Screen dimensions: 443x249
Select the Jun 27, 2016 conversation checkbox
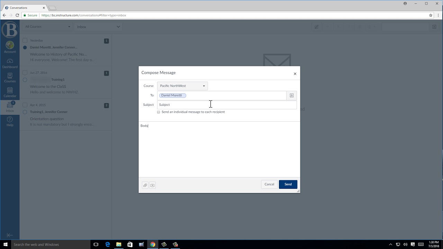(x=25, y=73)
